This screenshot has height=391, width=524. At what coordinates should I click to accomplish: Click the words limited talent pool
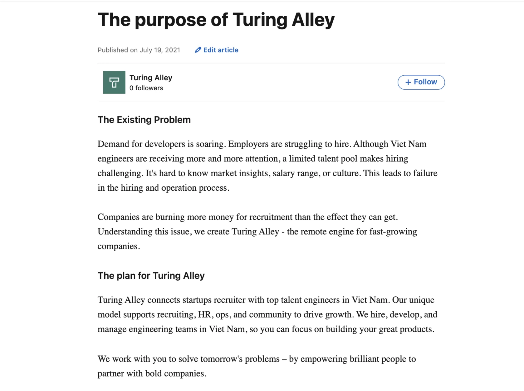[323, 158]
